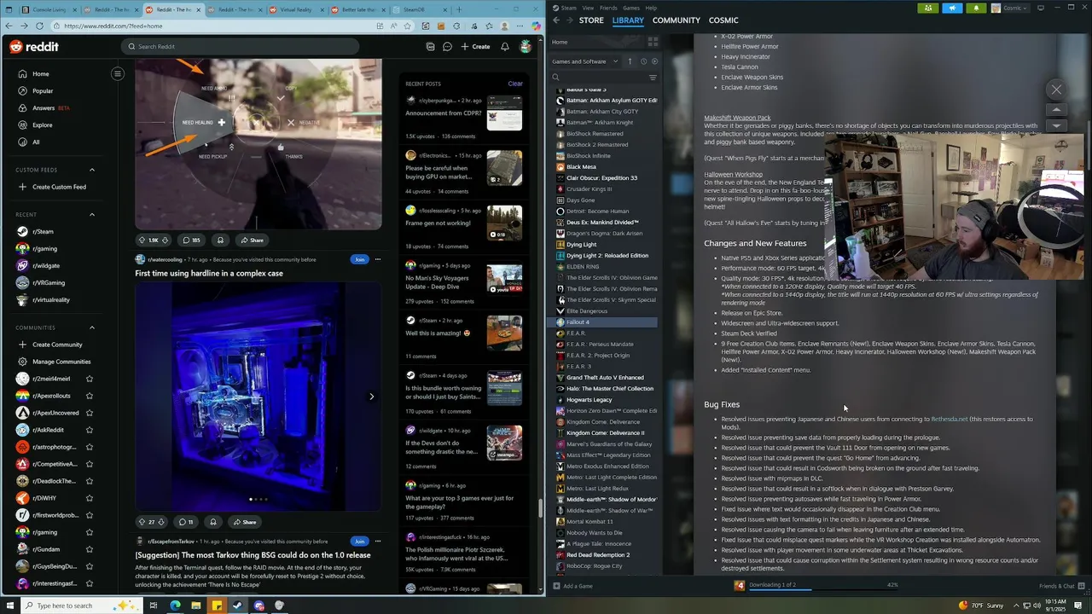Toggle favorite star for r/DIWHY

pyautogui.click(x=90, y=498)
